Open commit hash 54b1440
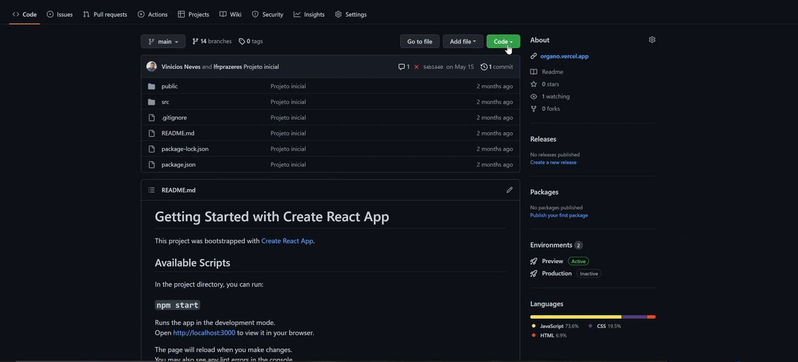798x362 pixels. pyautogui.click(x=433, y=67)
